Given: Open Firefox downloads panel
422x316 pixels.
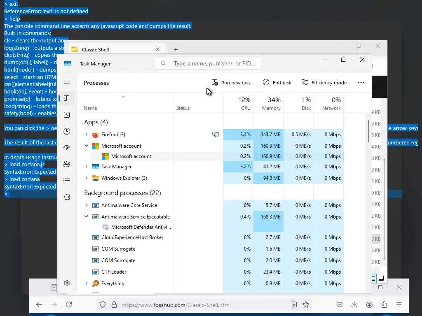Looking at the screenshot, I should pyautogui.click(x=354, y=304).
